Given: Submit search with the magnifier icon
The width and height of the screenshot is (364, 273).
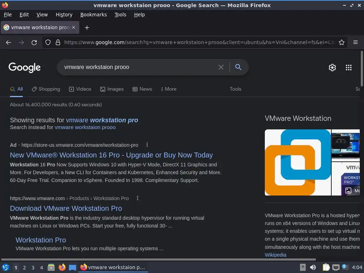Looking at the screenshot, I should [x=238, y=67].
